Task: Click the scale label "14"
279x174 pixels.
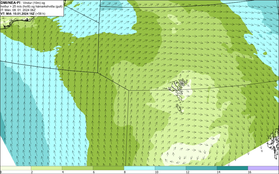Action: tap(218, 172)
